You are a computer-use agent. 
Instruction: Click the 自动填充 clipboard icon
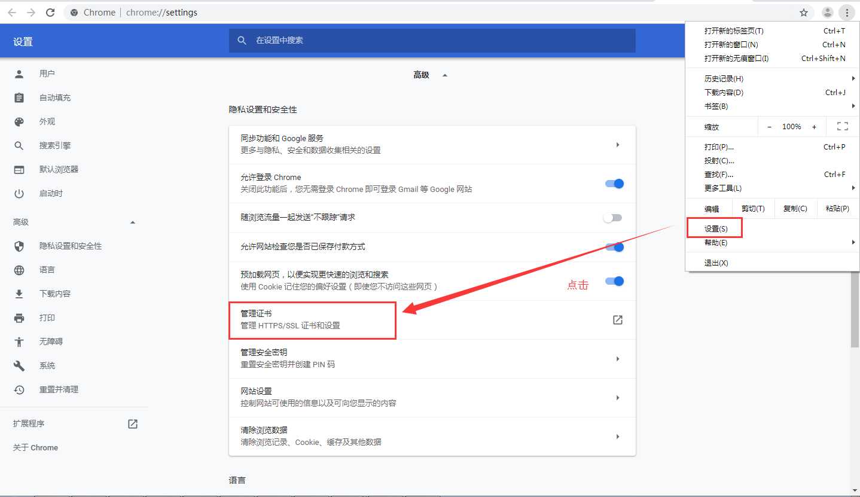pos(19,97)
